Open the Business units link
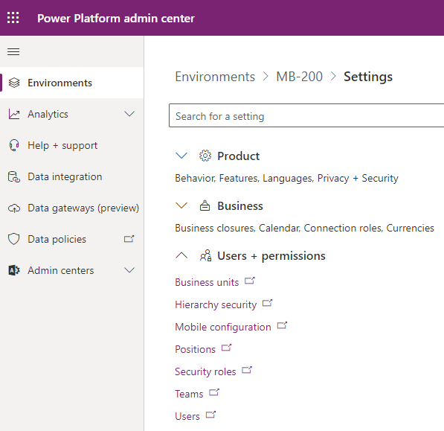This screenshot has width=444, height=431. coord(207,282)
